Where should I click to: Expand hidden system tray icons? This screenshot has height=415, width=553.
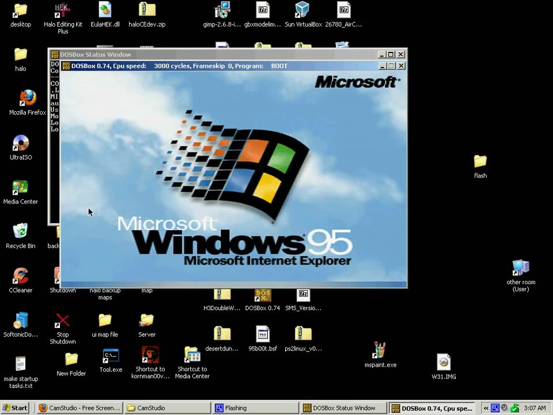point(486,408)
